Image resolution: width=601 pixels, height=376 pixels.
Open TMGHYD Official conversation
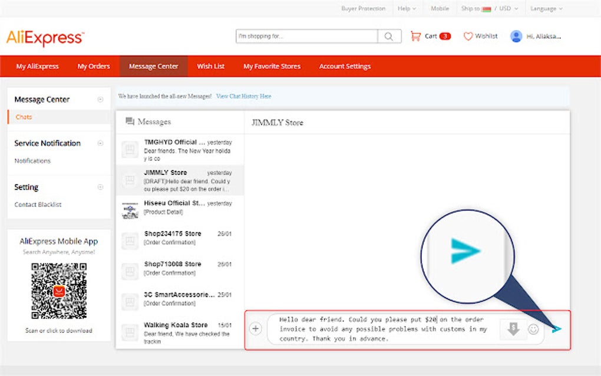point(180,150)
